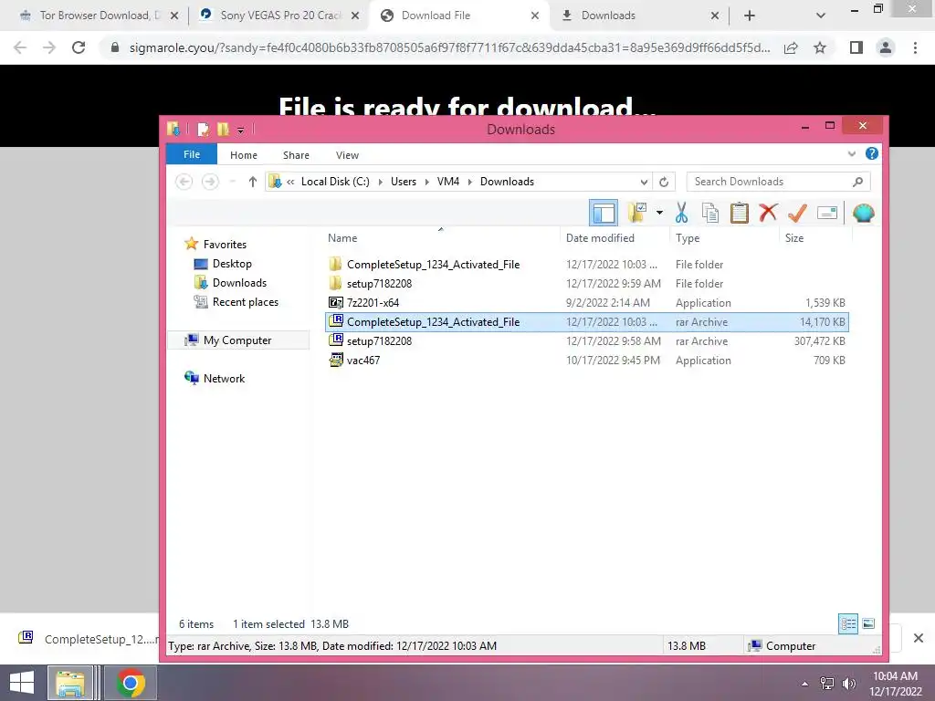Open a new Chrome tab

pos(750,16)
